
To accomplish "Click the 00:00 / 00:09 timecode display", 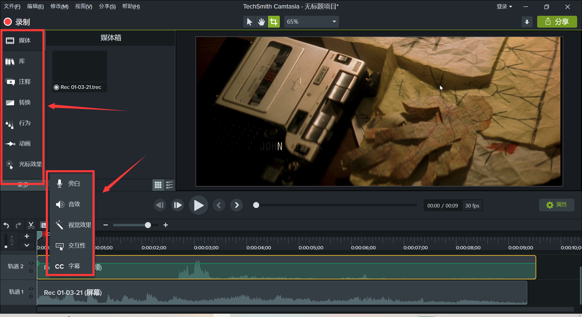I will click(443, 206).
